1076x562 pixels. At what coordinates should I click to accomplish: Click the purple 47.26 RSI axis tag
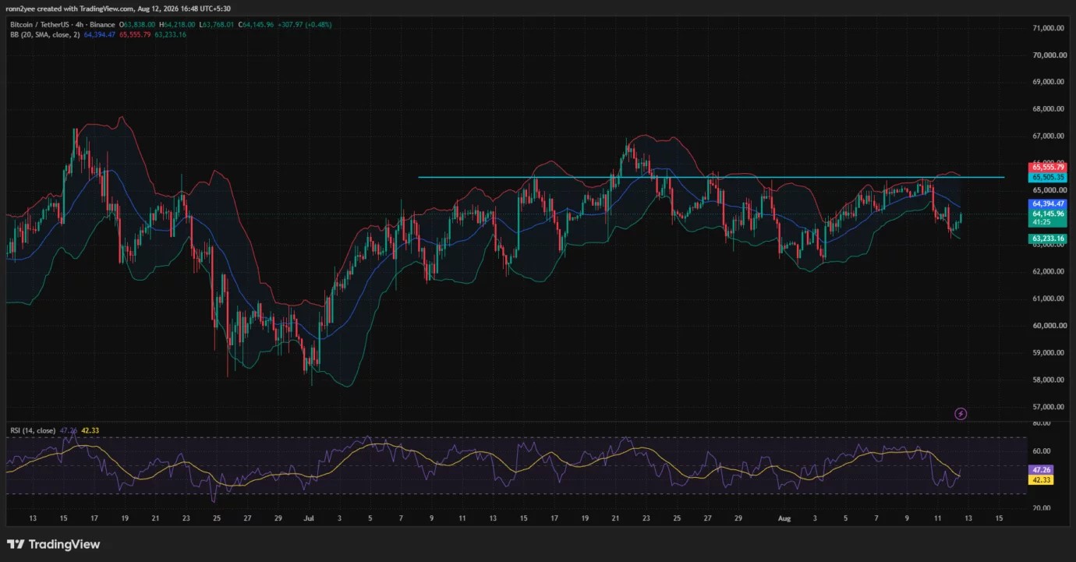(1042, 471)
